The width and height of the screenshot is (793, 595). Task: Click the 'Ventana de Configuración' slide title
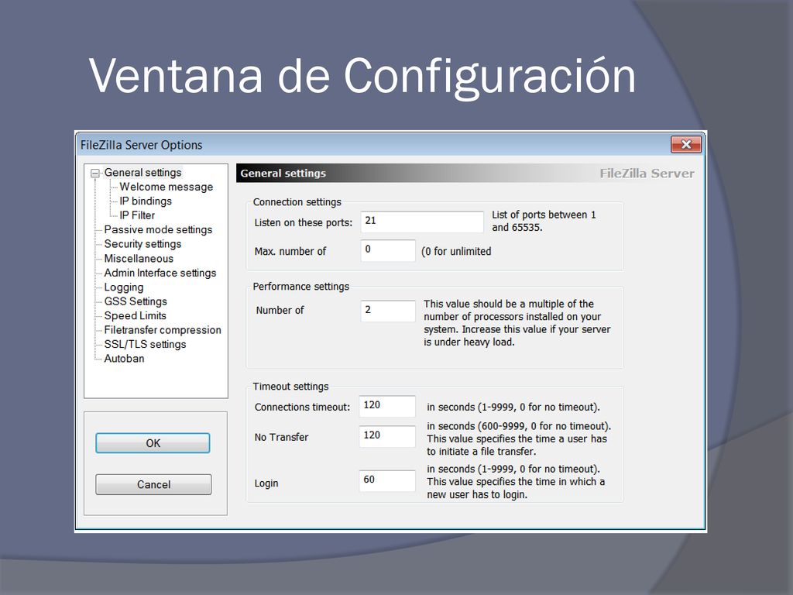(x=362, y=76)
